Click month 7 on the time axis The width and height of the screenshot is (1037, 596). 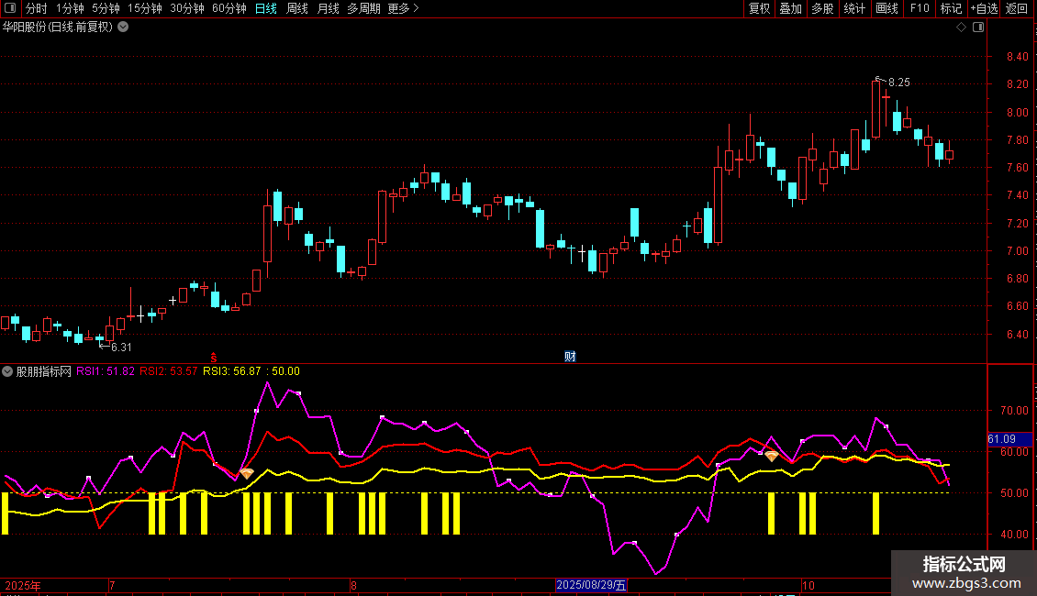click(x=113, y=585)
